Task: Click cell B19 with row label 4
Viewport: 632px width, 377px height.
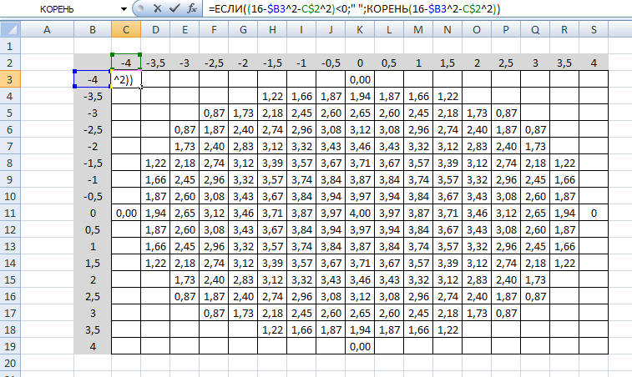Action: point(92,348)
